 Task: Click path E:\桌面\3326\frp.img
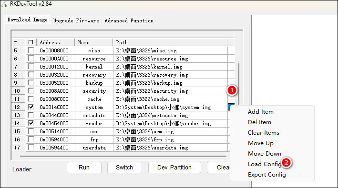coord(145,139)
